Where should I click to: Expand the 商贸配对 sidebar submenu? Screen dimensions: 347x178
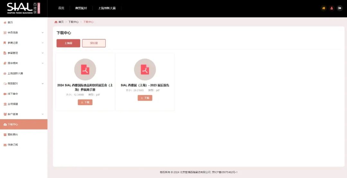click(23, 84)
